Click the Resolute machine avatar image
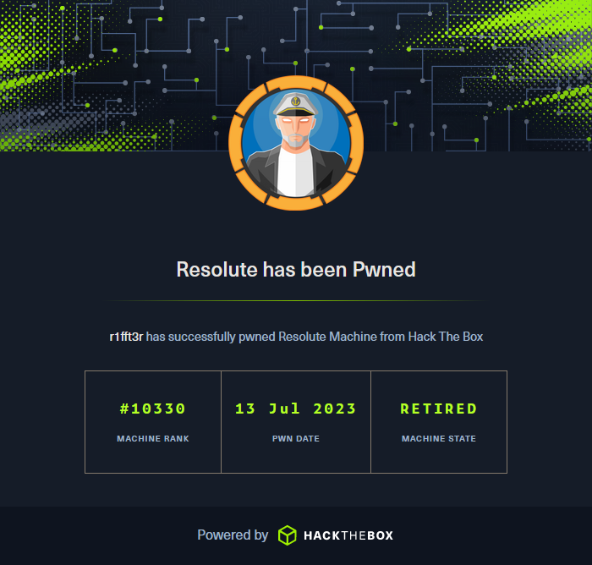The width and height of the screenshot is (592, 565). pyautogui.click(x=296, y=143)
